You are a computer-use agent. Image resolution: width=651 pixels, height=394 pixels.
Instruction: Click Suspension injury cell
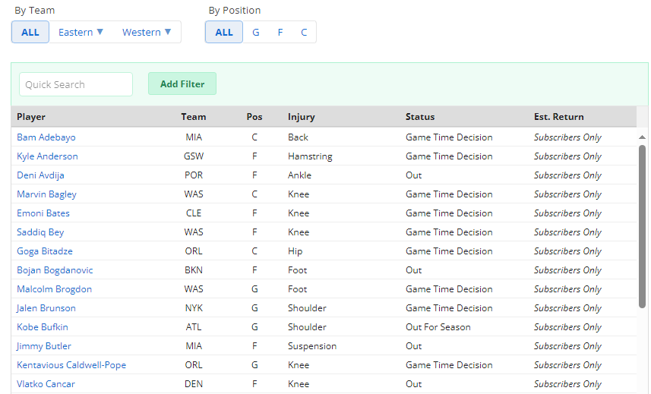coord(312,346)
